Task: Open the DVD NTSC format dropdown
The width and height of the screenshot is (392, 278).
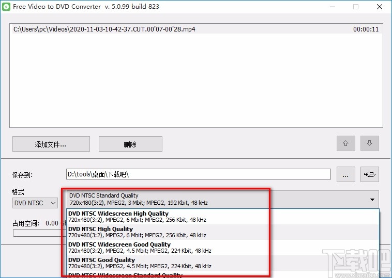Action: [x=35, y=203]
